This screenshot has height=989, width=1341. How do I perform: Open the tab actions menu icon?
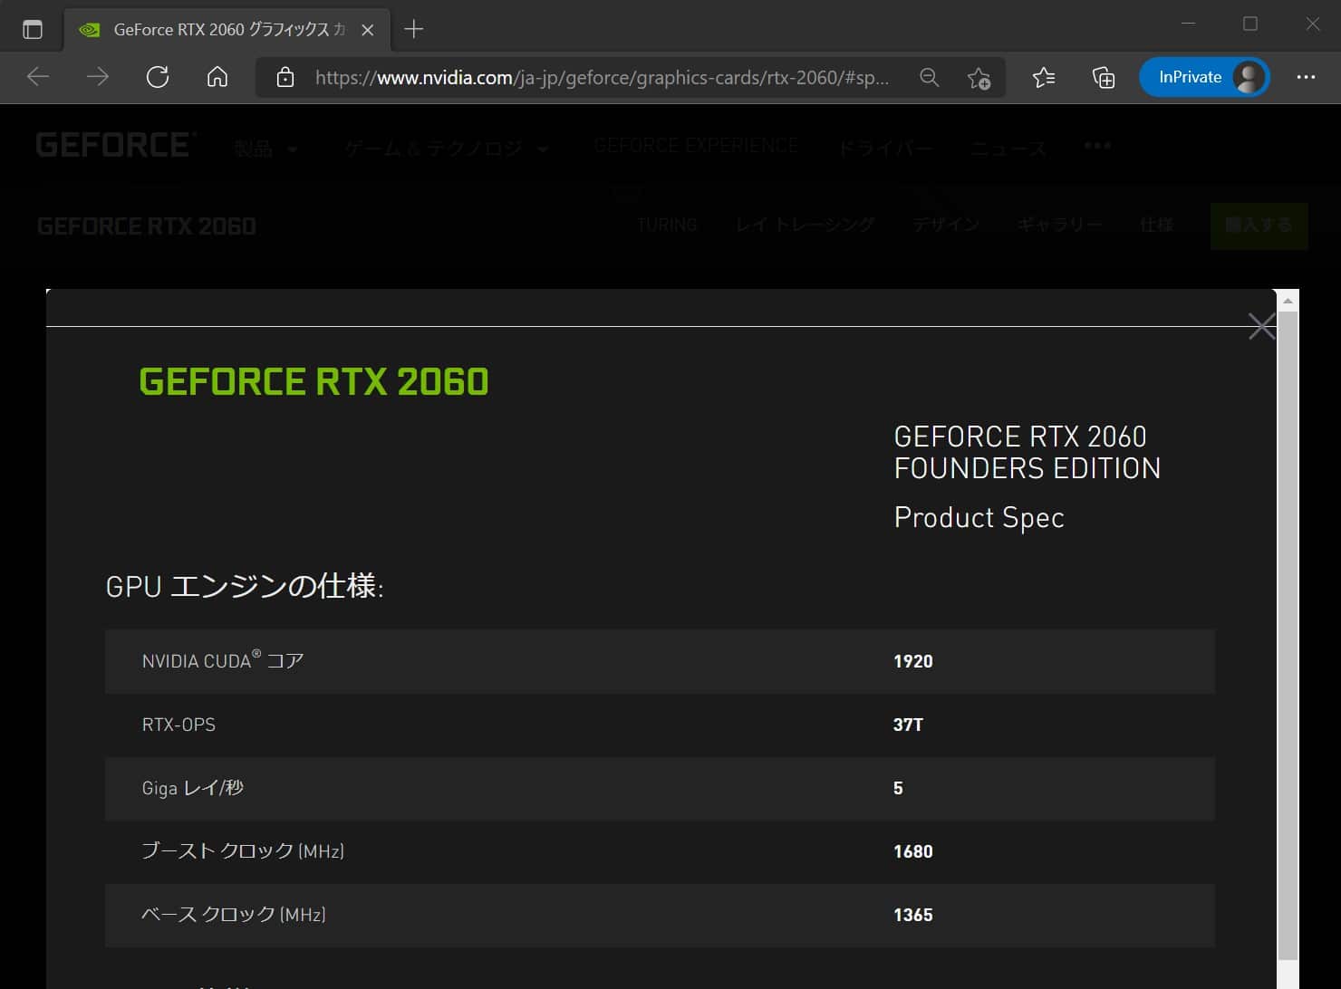[x=33, y=29]
